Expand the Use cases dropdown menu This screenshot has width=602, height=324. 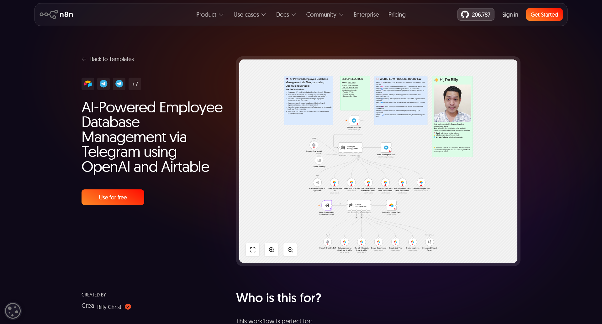coord(250,14)
